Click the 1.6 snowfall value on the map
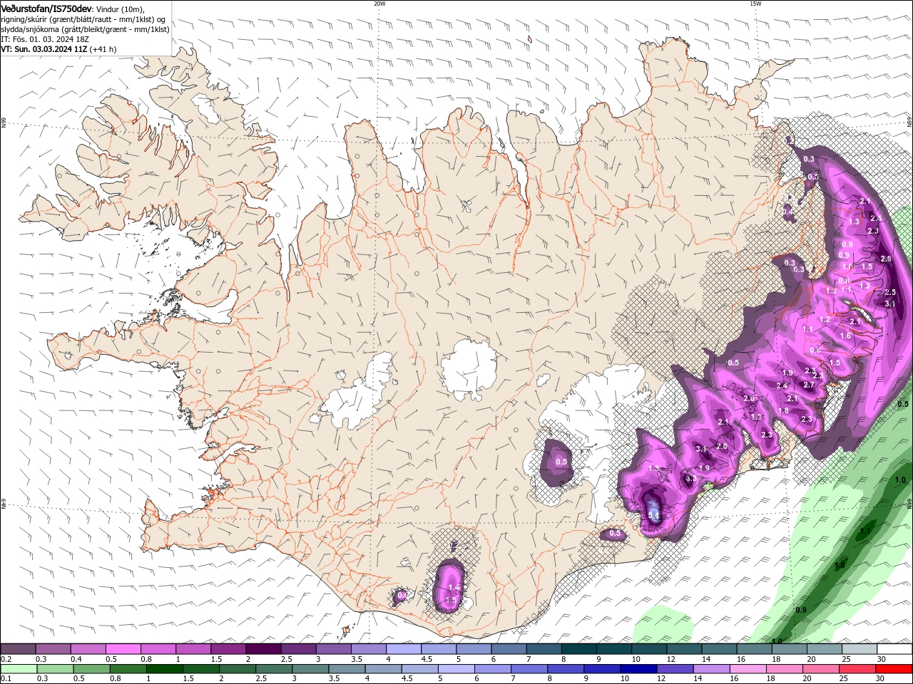The image size is (913, 684). 845,336
